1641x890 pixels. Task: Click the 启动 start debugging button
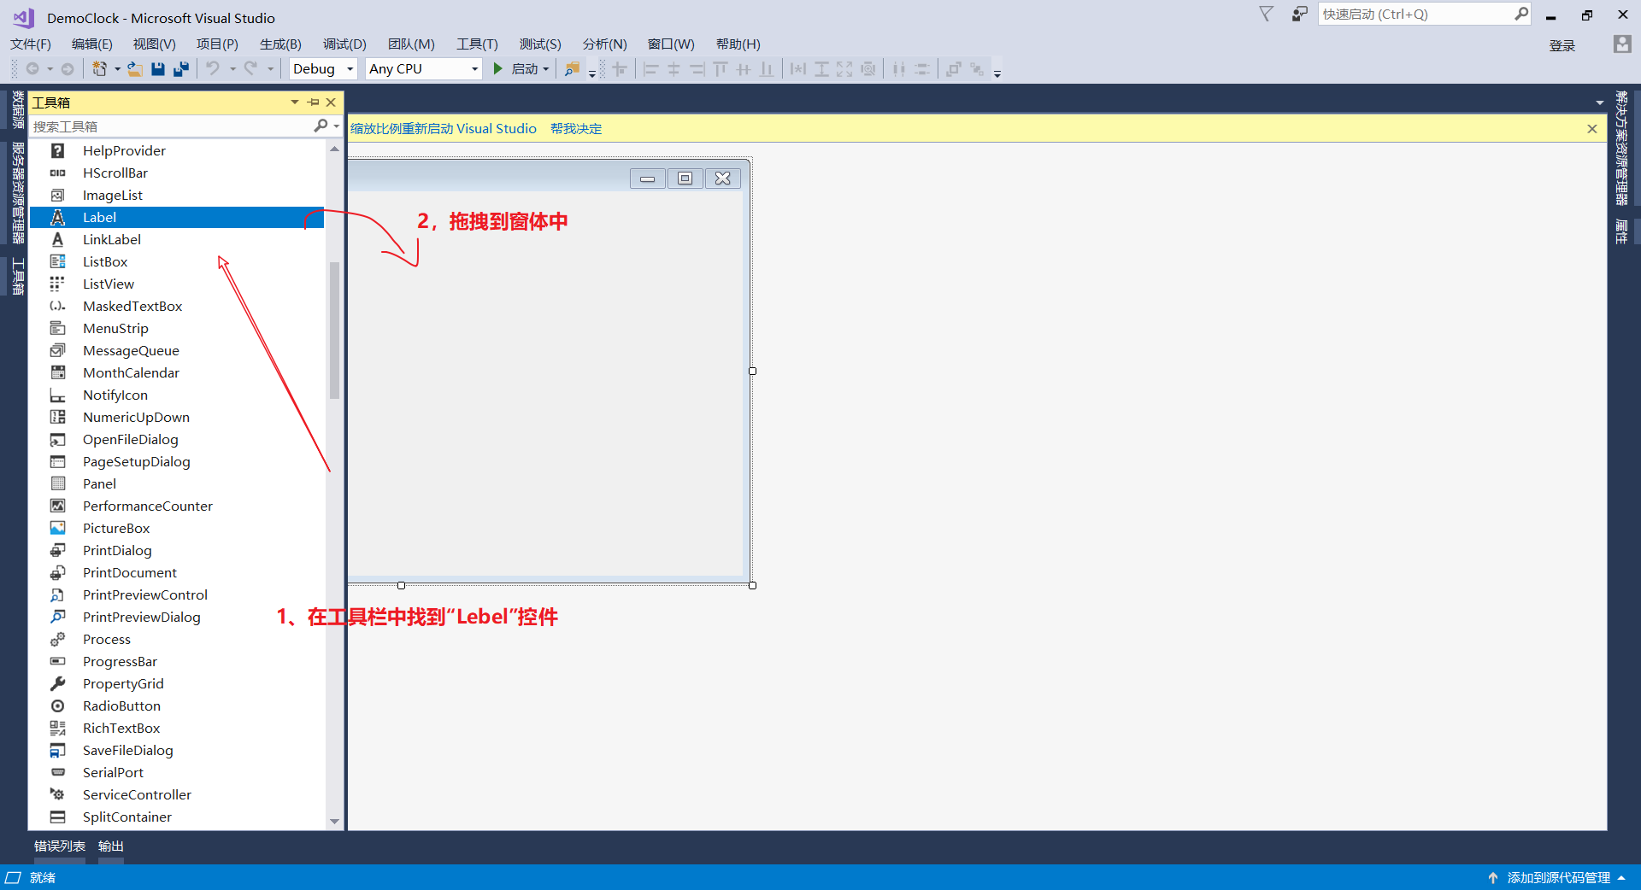coord(515,69)
